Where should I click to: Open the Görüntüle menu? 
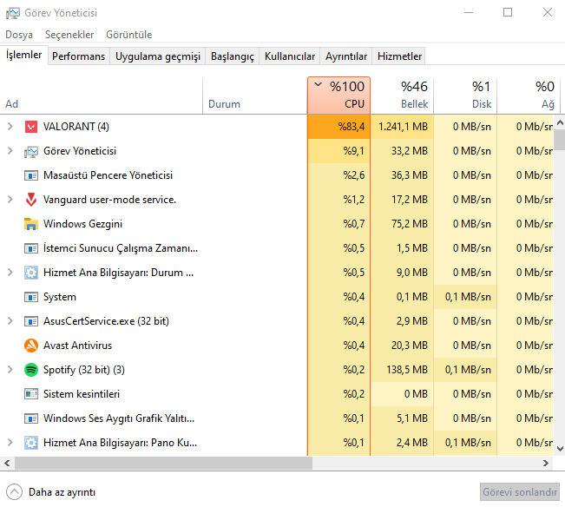(129, 35)
